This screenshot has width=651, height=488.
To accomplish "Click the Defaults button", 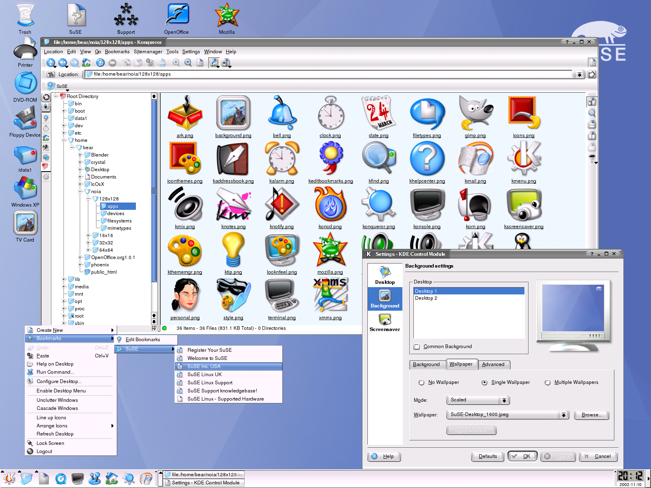I will (x=488, y=456).
